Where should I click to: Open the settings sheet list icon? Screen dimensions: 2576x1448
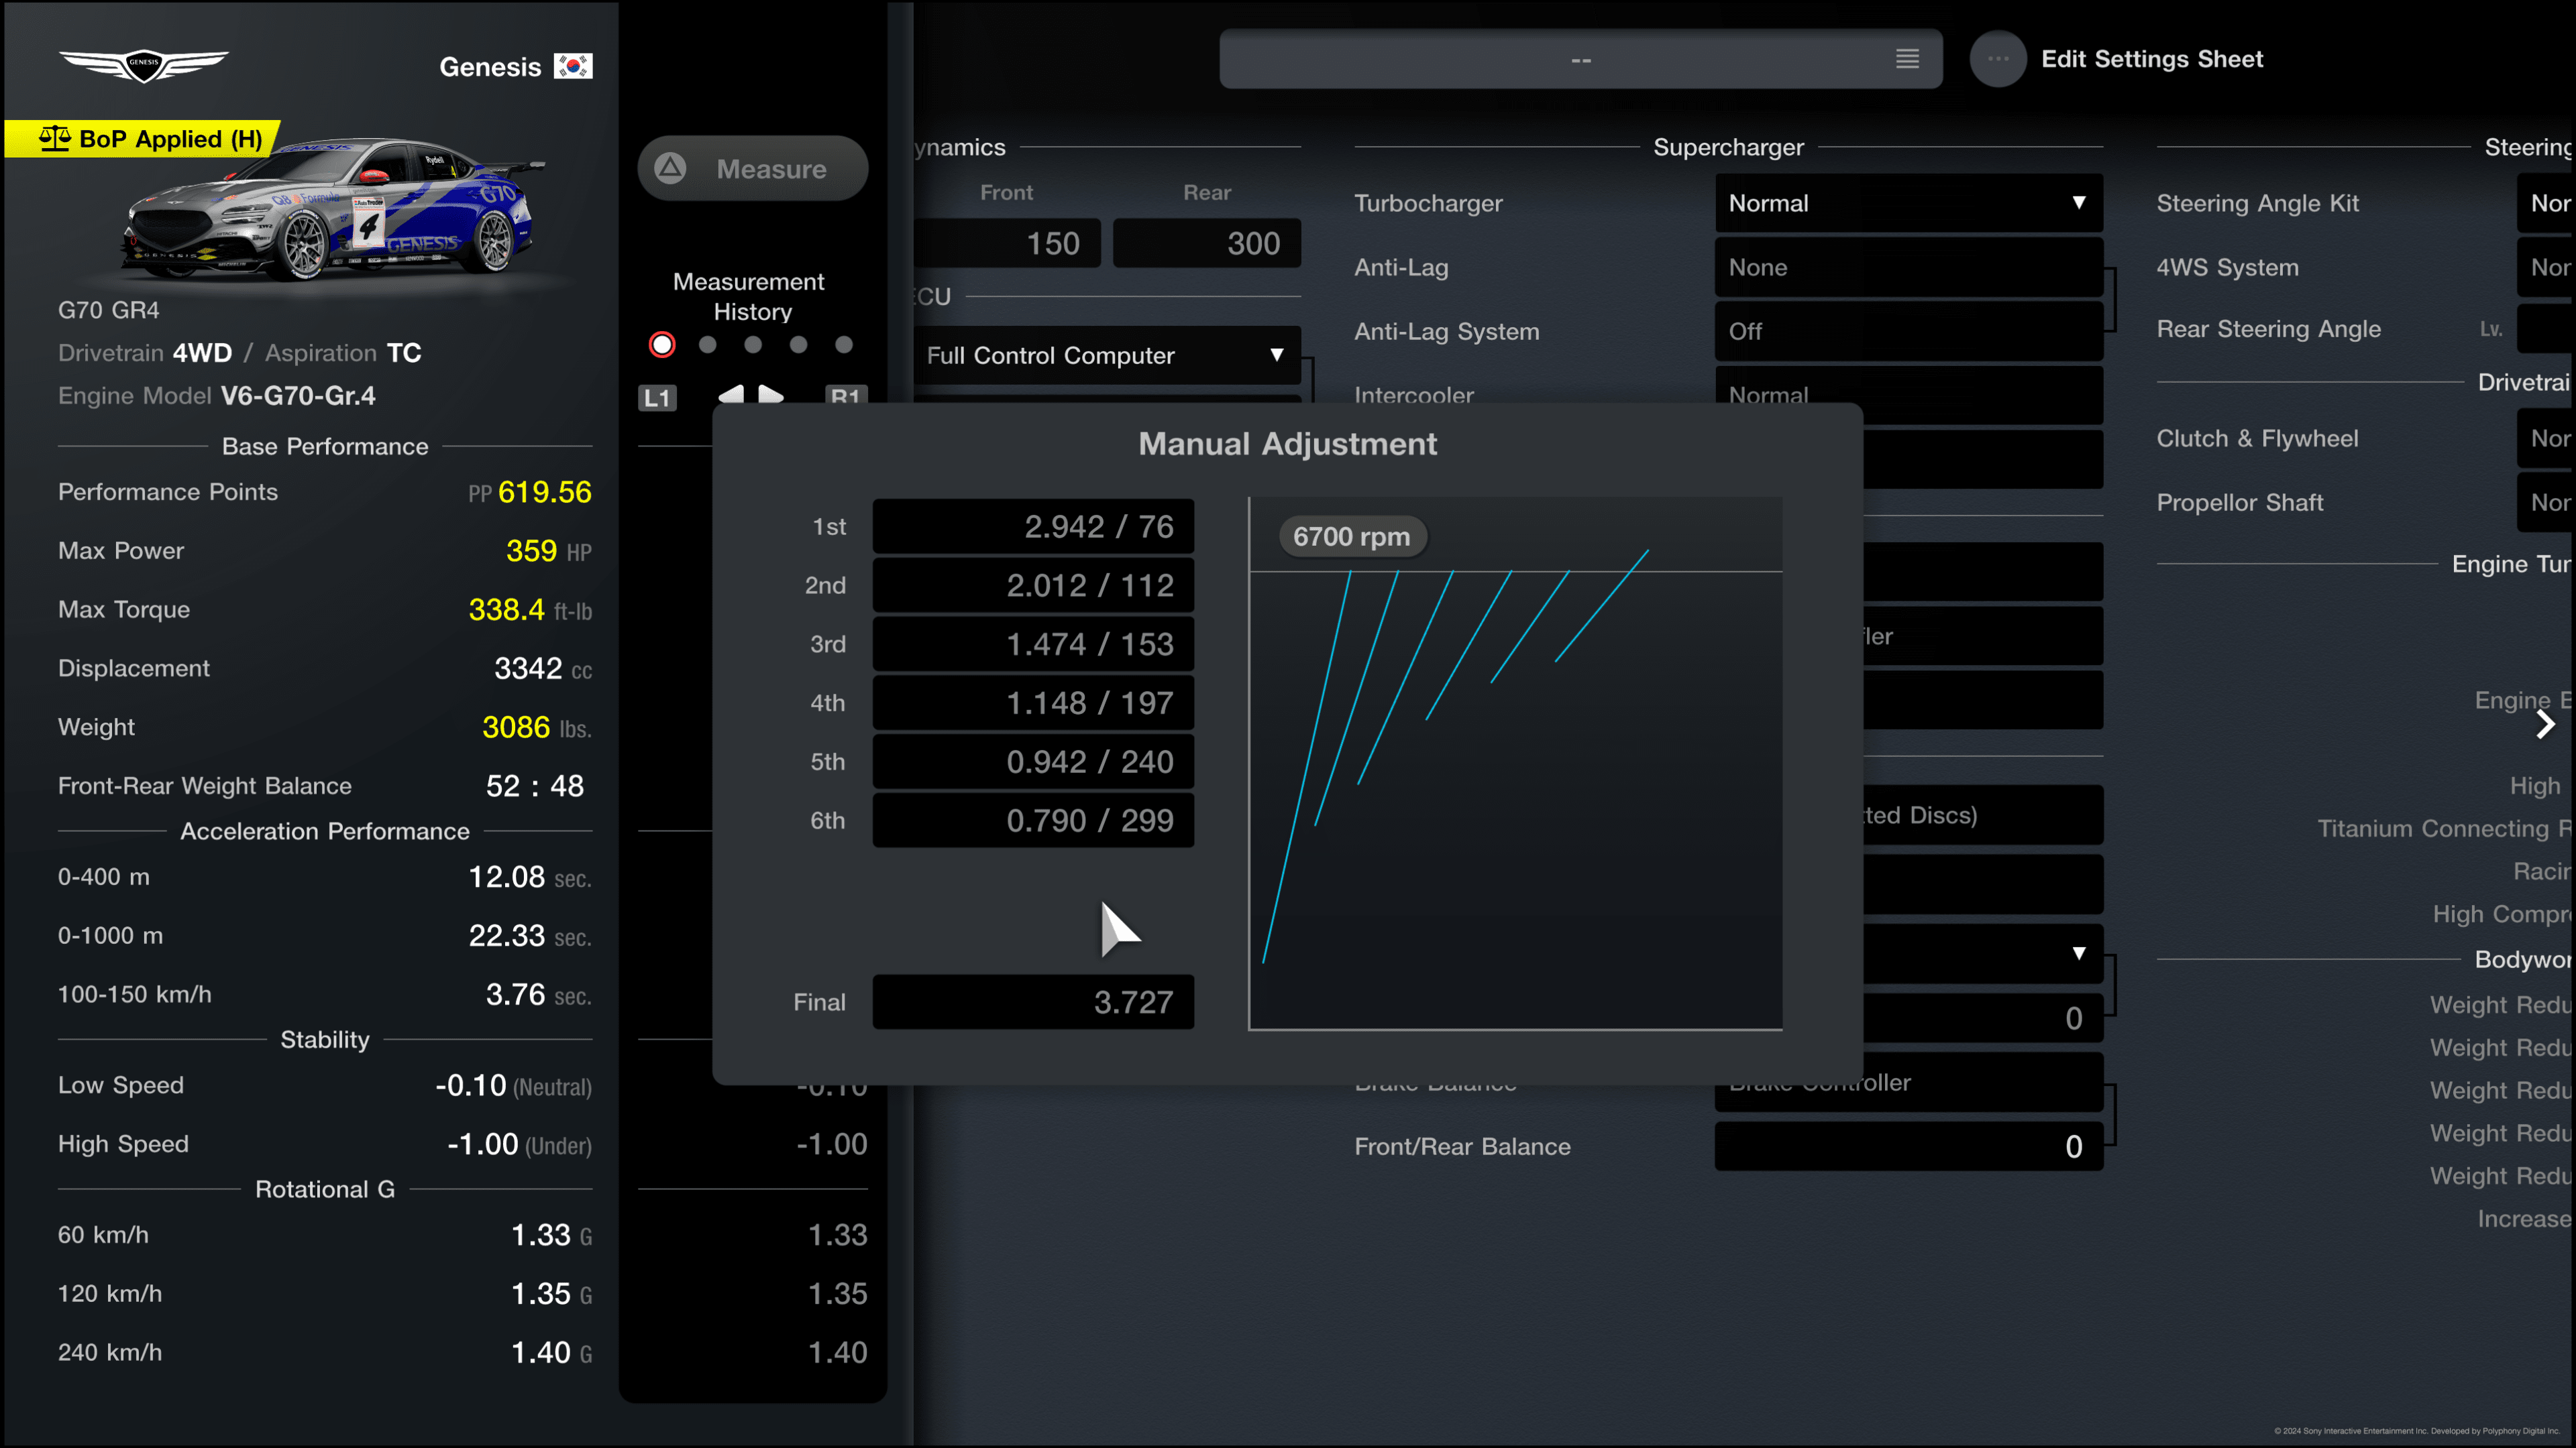(1907, 59)
